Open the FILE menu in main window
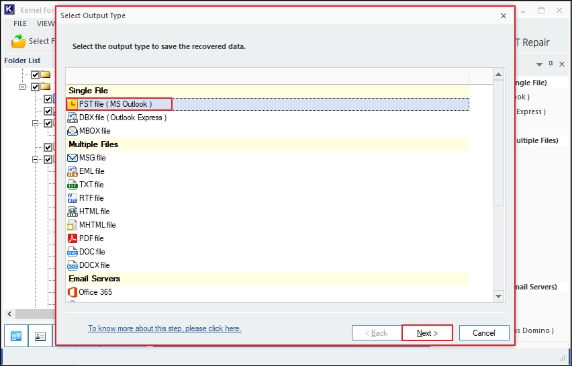 pyautogui.click(x=20, y=24)
